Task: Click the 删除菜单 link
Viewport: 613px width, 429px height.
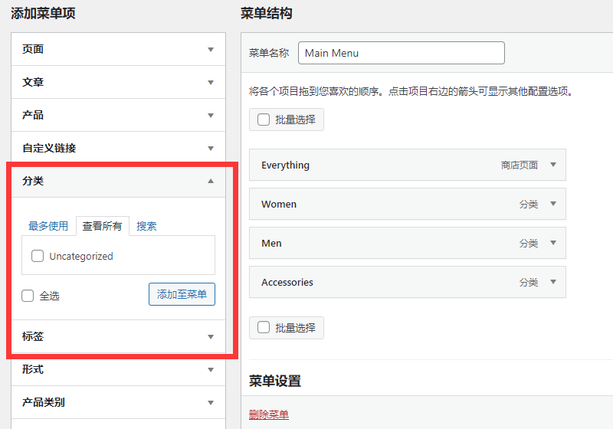Action: 269,414
